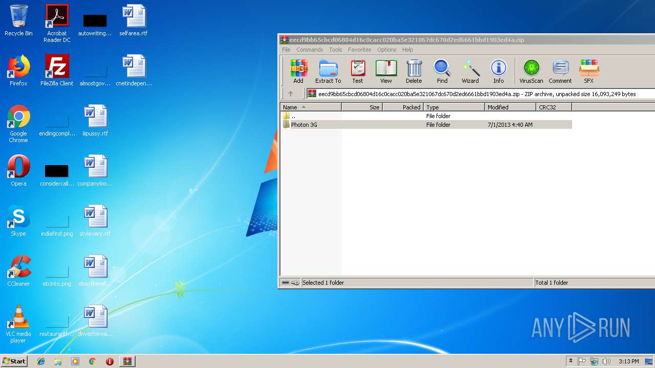Select the Extract To toolbar icon
The height and width of the screenshot is (368, 655).
[x=328, y=71]
